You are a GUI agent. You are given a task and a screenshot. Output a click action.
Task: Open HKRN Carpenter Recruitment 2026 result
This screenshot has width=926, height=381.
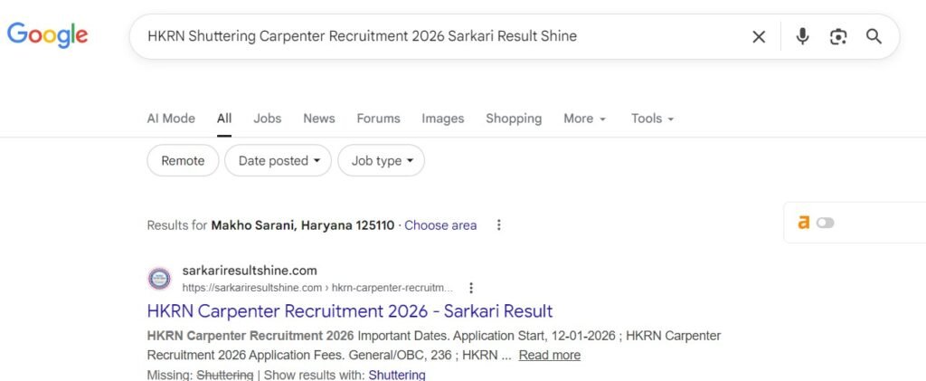349,311
